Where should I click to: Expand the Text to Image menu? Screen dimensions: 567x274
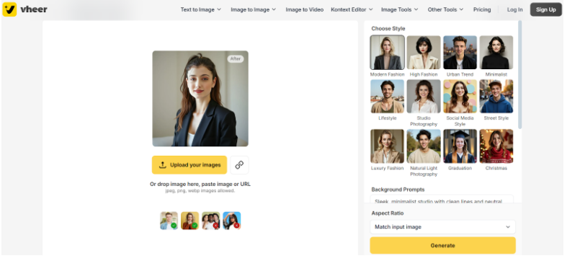[201, 10]
